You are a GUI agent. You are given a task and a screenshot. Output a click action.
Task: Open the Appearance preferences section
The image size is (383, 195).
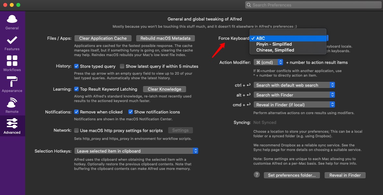click(x=12, y=84)
